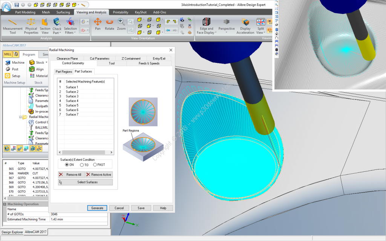Image resolution: width=386 pixels, height=241 pixels.
Task: Select GOTO row 565 in toolpath table
Action: pyautogui.click(x=25, y=169)
